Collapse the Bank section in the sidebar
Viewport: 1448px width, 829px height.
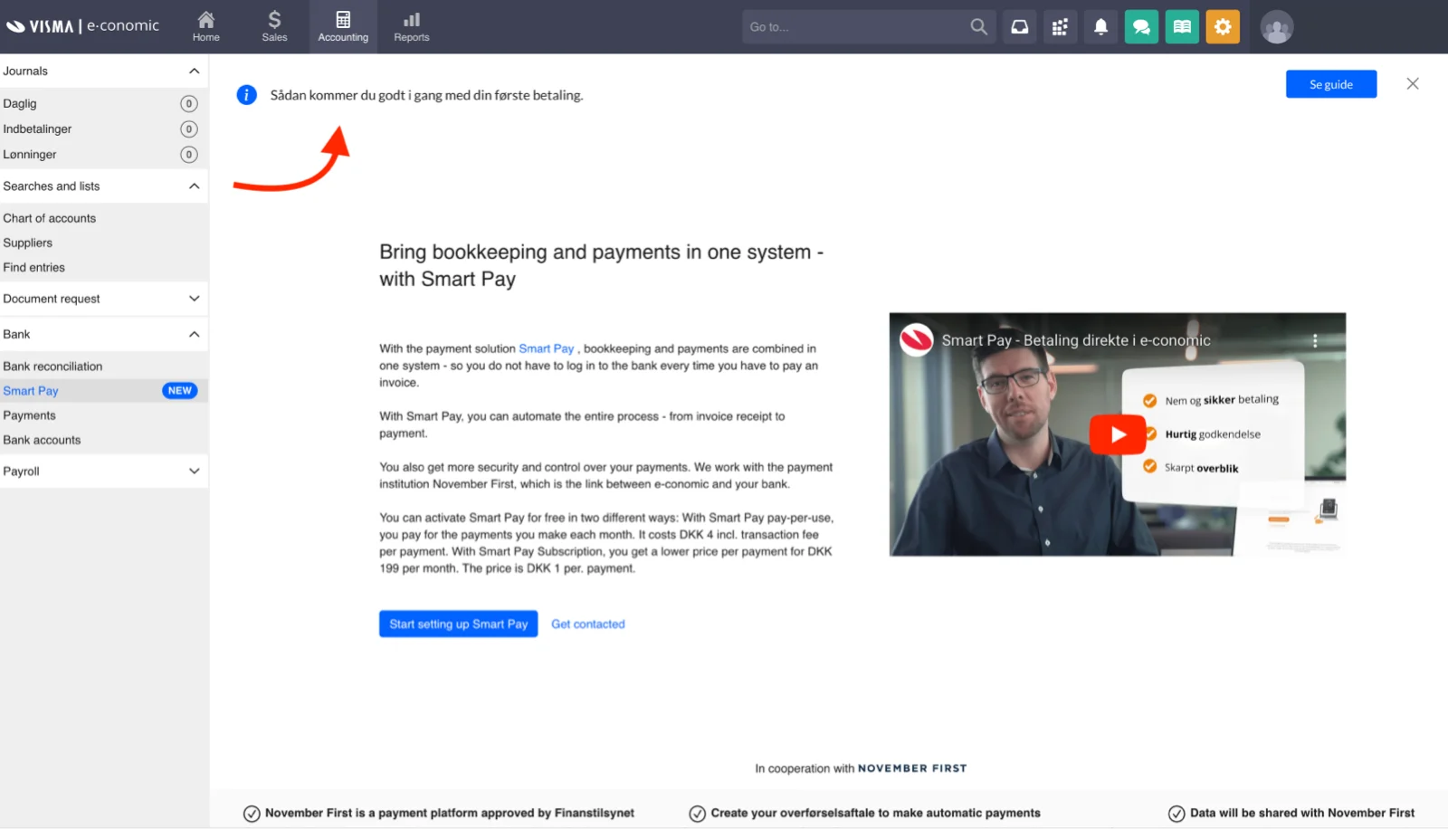[193, 334]
